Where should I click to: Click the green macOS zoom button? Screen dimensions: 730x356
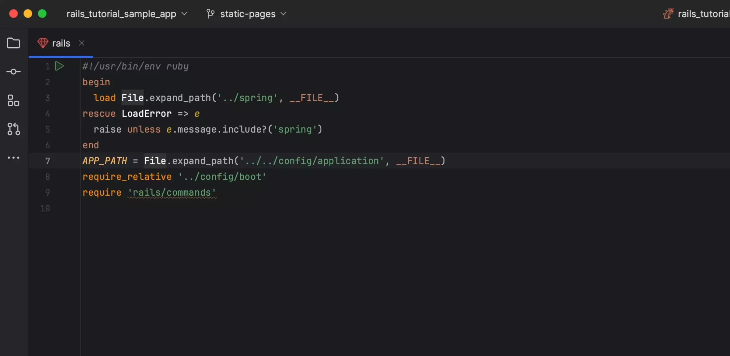tap(42, 14)
